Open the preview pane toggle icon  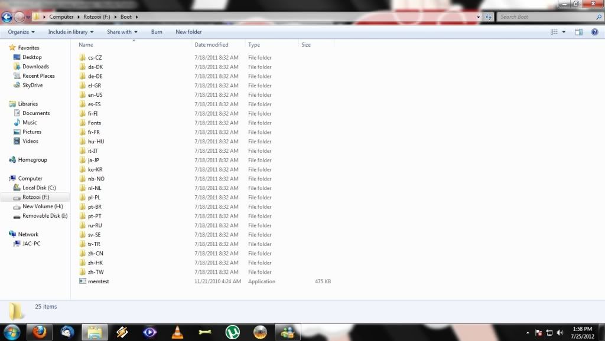click(x=579, y=32)
